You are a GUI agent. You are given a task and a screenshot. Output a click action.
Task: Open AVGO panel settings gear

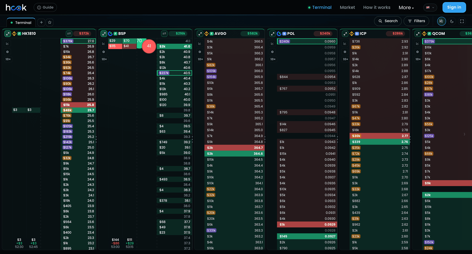pyautogui.click(x=200, y=52)
